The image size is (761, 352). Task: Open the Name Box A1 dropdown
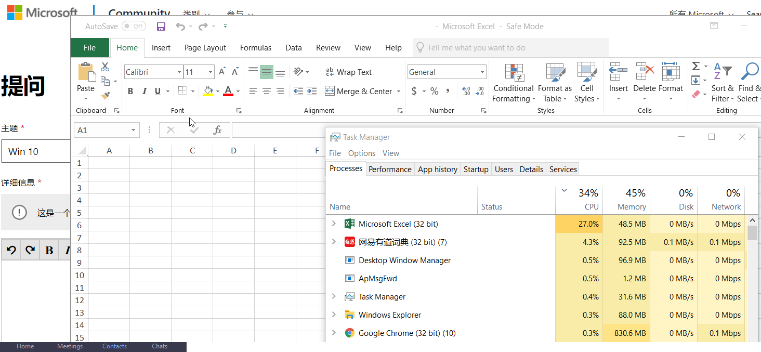point(134,130)
